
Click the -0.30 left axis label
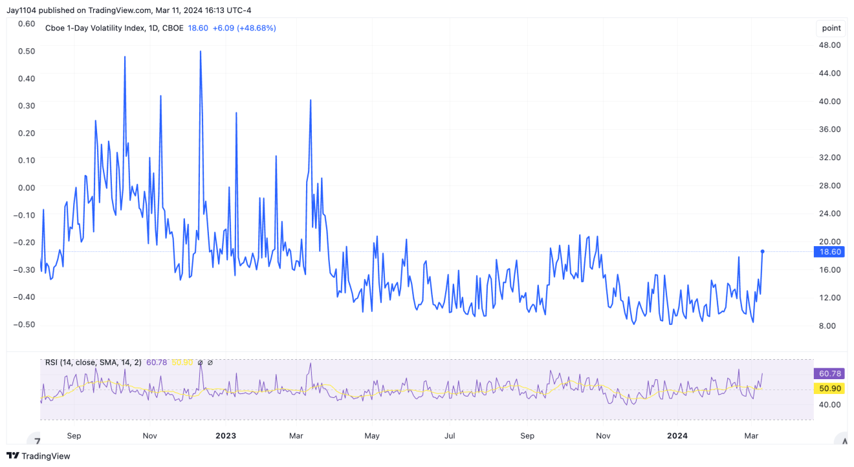point(25,269)
